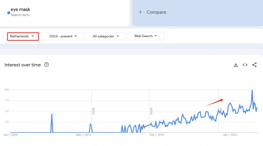Change the Web Search type dropdown
Image resolution: width=263 pixels, height=146 pixels.
[145, 36]
